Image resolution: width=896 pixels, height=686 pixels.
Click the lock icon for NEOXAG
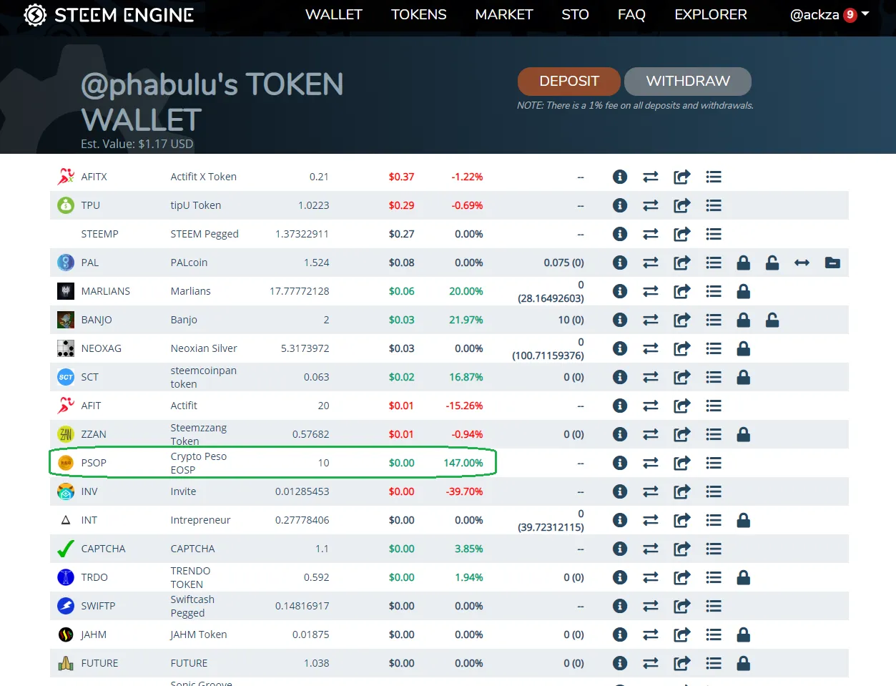pyautogui.click(x=744, y=348)
